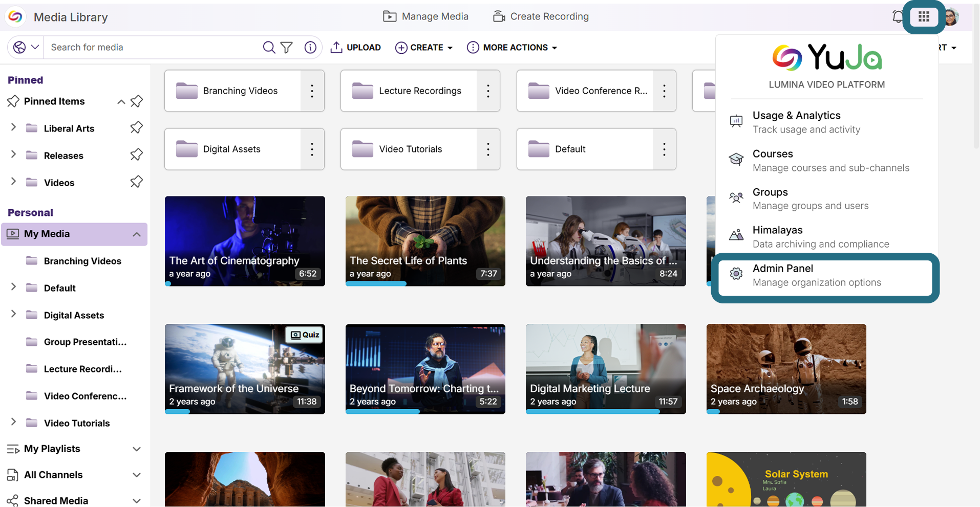Viewport: 980px width, 507px height.
Task: Collapse the Pinned Items section
Action: point(121,102)
